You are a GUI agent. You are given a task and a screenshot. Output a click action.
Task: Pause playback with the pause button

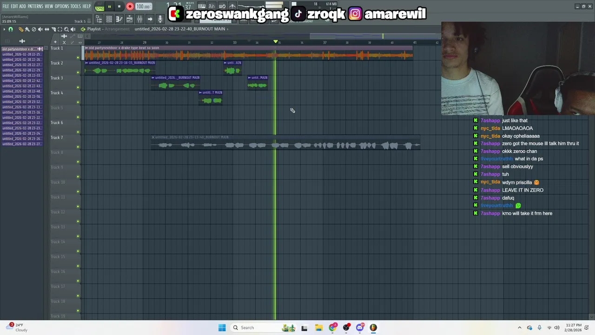pos(109,7)
